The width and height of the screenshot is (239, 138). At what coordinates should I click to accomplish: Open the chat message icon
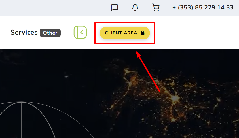click(114, 7)
